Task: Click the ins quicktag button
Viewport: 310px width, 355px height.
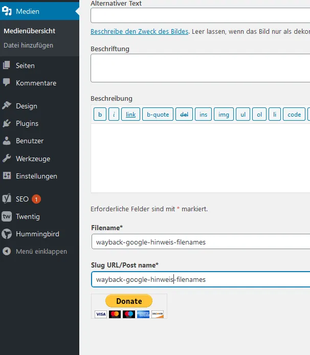Action: [204, 114]
